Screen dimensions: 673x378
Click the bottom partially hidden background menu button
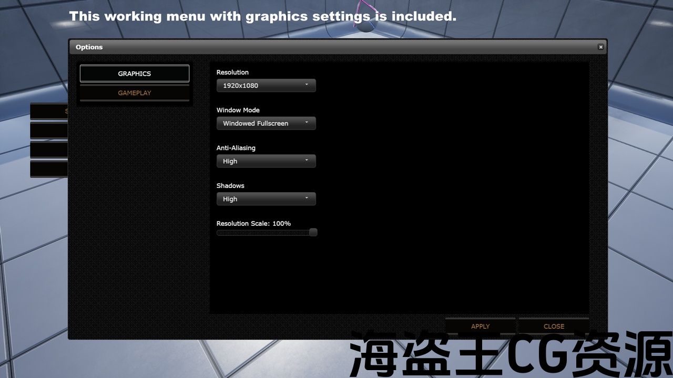click(x=49, y=169)
